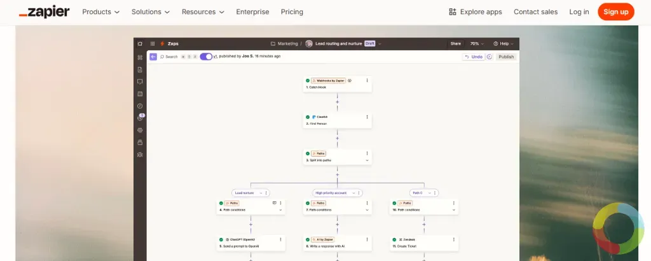The image size is (651, 261).
Task: Open the 70% zoom dropdown
Action: [477, 44]
